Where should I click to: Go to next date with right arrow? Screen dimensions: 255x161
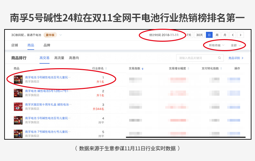pos(240,35)
